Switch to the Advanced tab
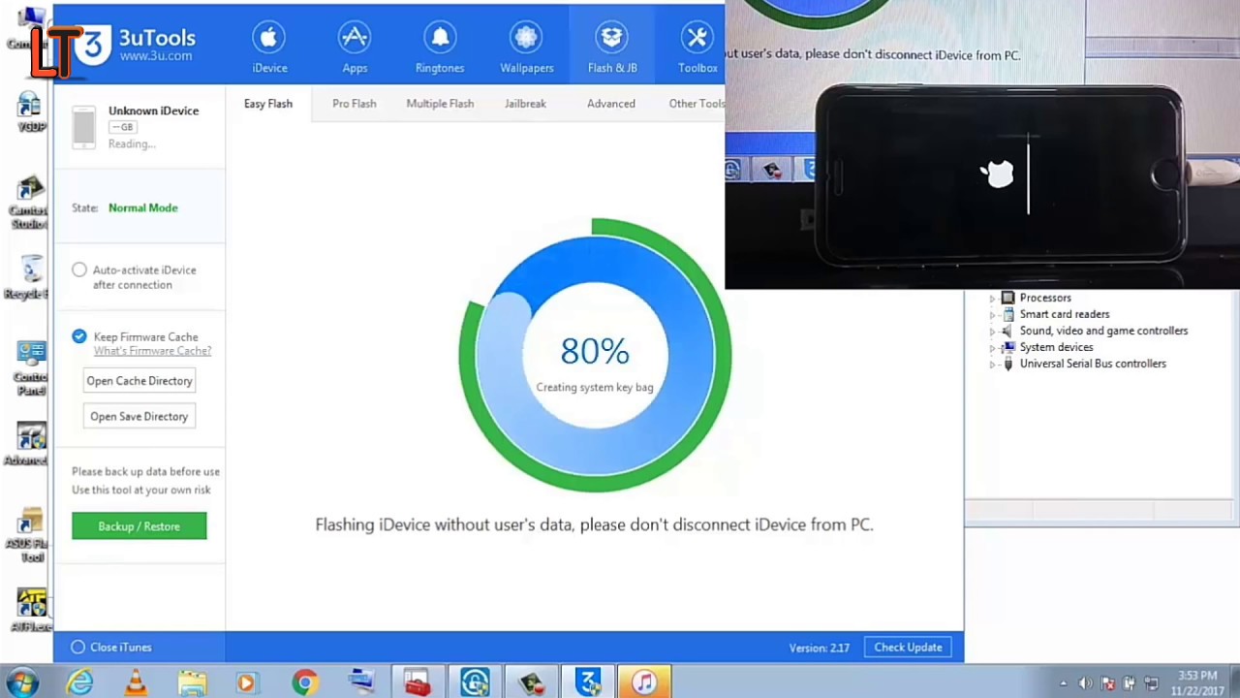This screenshot has width=1240, height=698. tap(611, 104)
